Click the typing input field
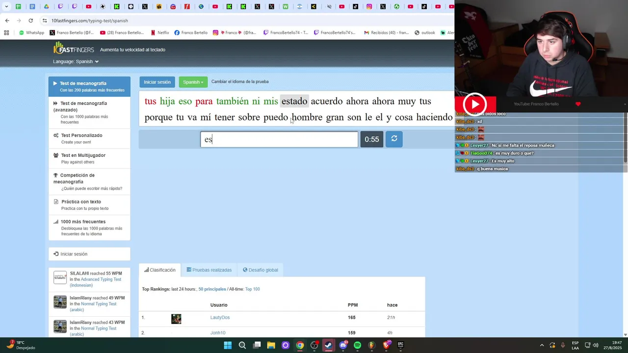Viewport: 628px width, 353px height. coord(279,139)
